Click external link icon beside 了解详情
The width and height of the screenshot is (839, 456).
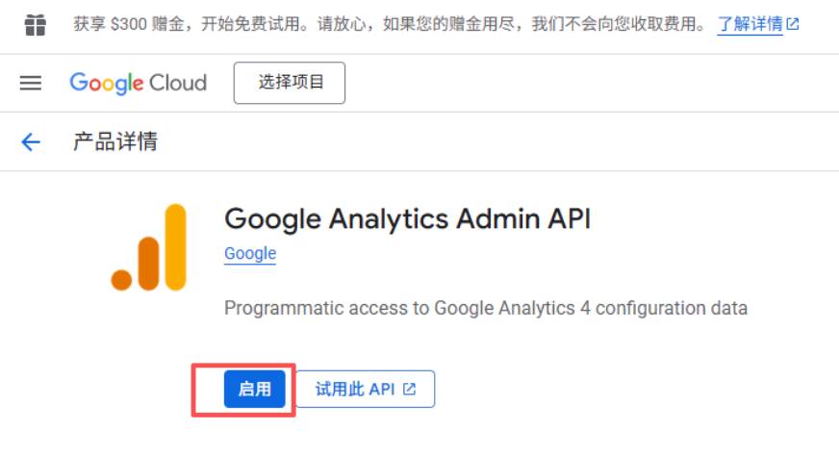point(793,24)
